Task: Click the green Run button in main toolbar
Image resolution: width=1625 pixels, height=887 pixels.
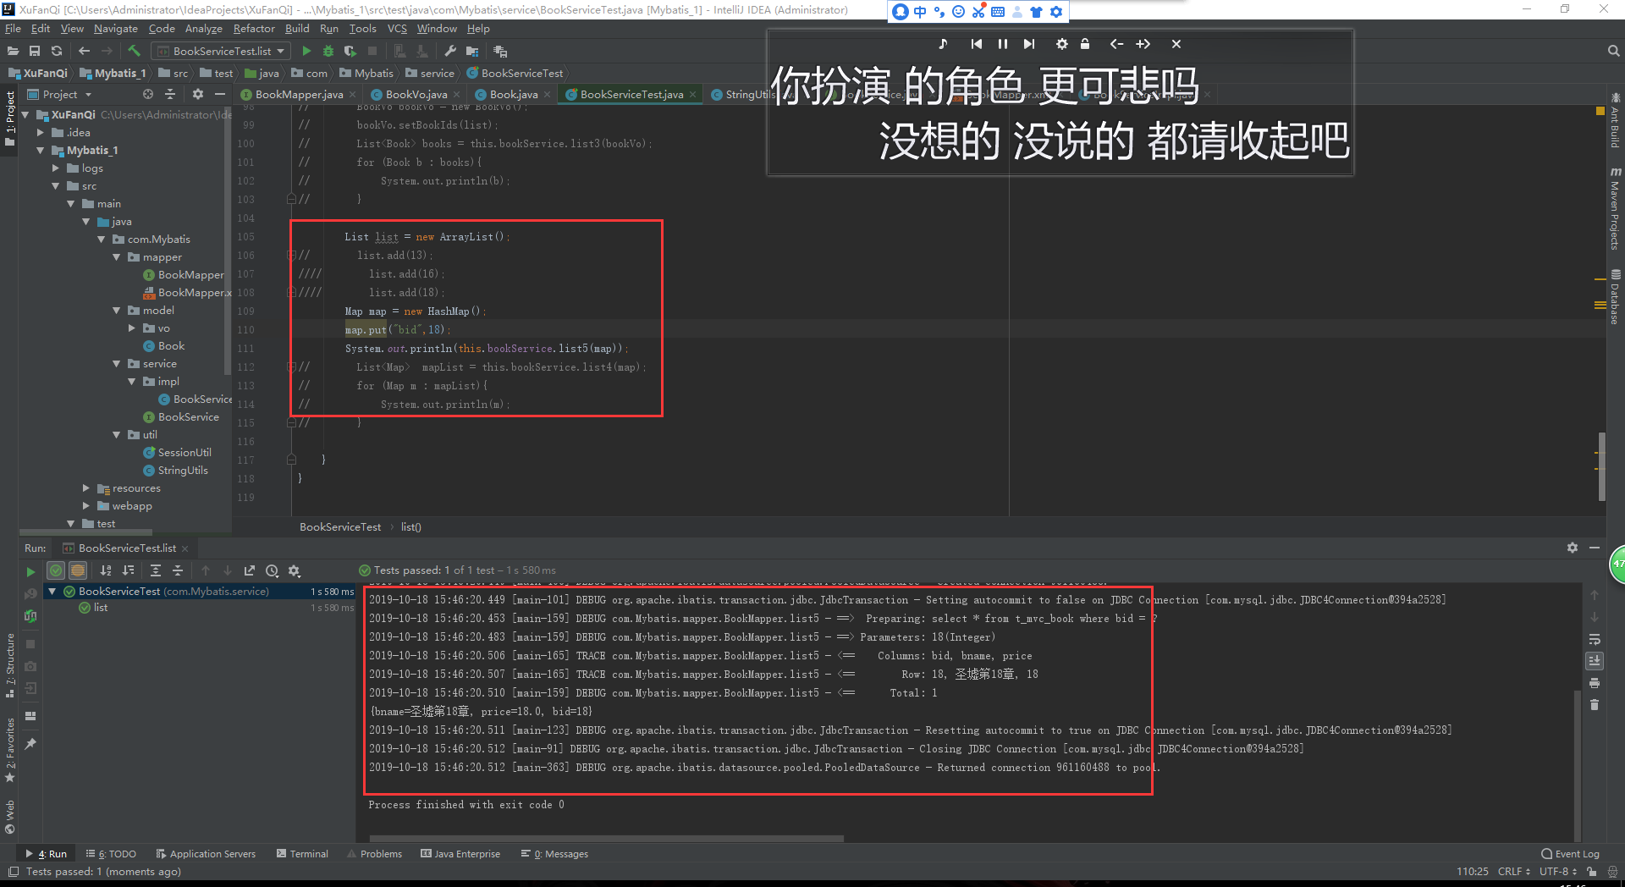Action: 306,52
